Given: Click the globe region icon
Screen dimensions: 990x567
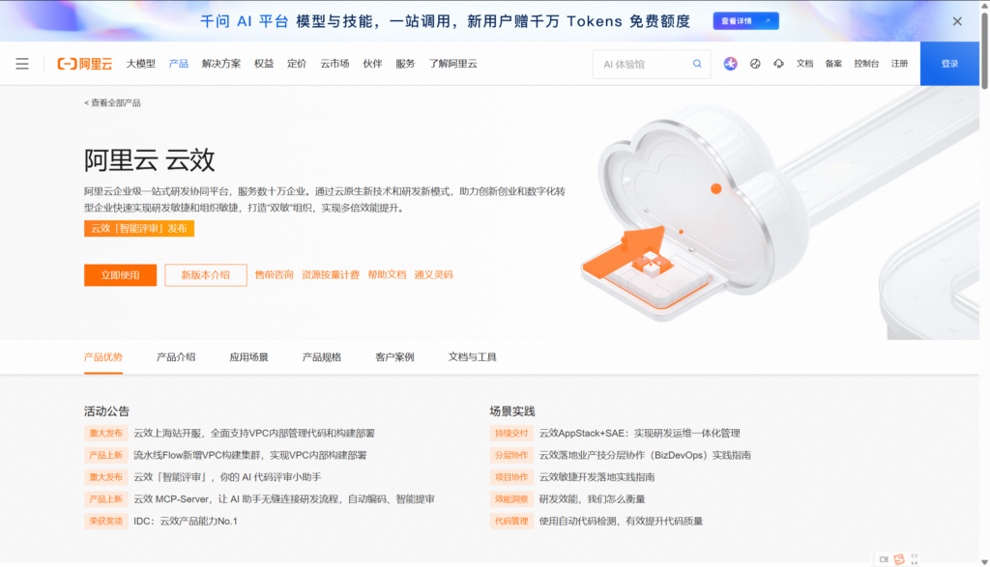Looking at the screenshot, I should tap(754, 64).
